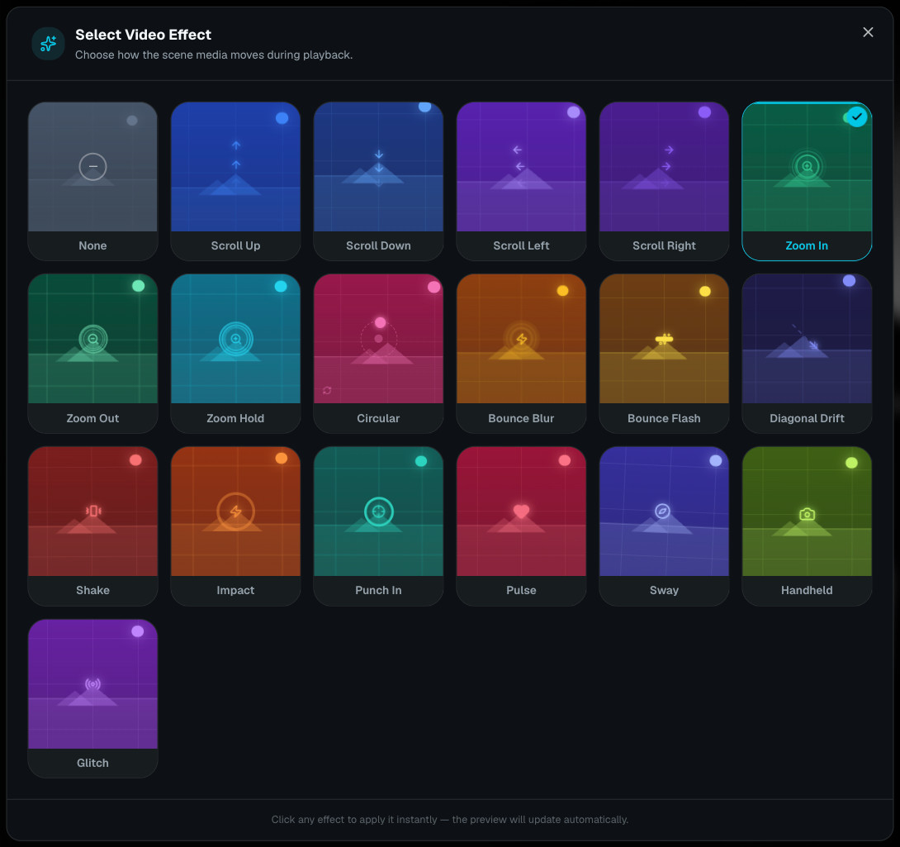The image size is (900, 847).
Task: Click the heart icon on the Pulse card
Action: pos(521,511)
